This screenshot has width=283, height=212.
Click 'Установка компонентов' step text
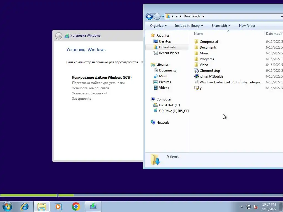tap(90, 88)
